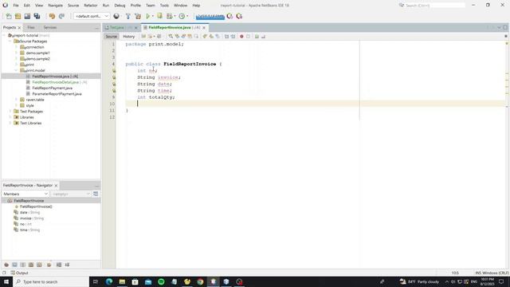Toggle the red breakpoint macro record icon

241,37
